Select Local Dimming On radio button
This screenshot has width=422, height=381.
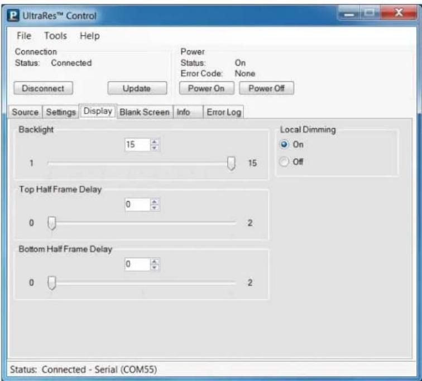(284, 144)
